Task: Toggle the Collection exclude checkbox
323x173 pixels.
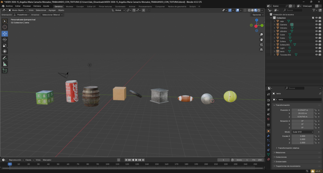Action: coord(313,18)
